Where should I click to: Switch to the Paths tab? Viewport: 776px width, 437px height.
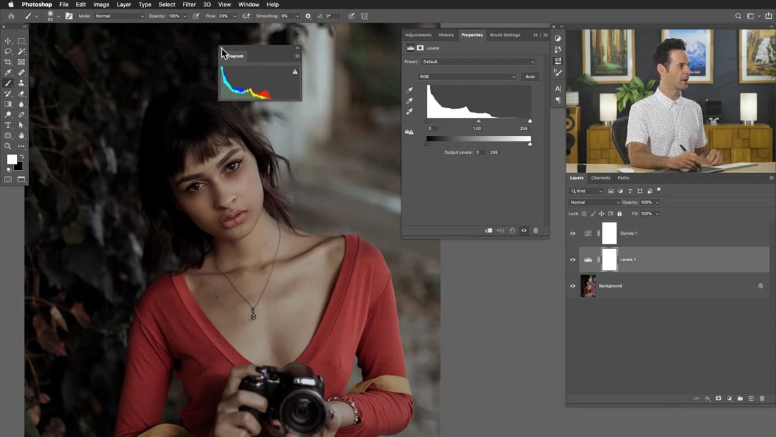click(x=623, y=178)
